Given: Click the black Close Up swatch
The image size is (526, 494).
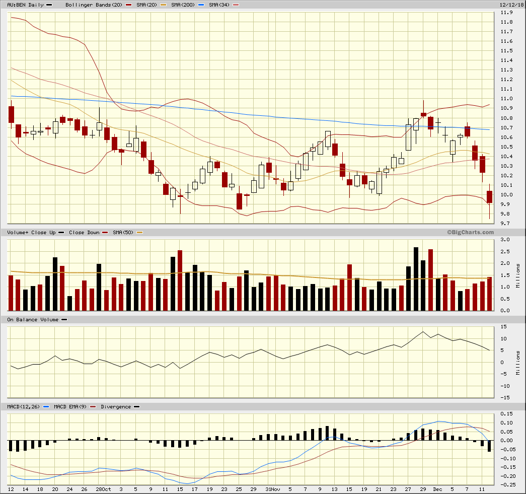Looking at the screenshot, I should (x=61, y=232).
